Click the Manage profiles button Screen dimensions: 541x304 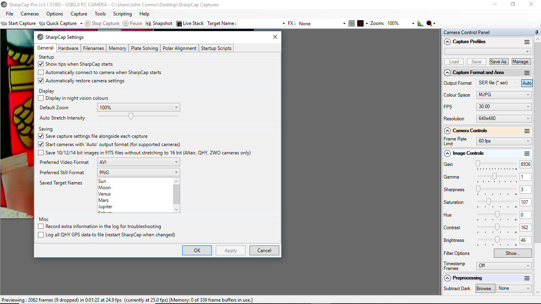[x=521, y=62]
